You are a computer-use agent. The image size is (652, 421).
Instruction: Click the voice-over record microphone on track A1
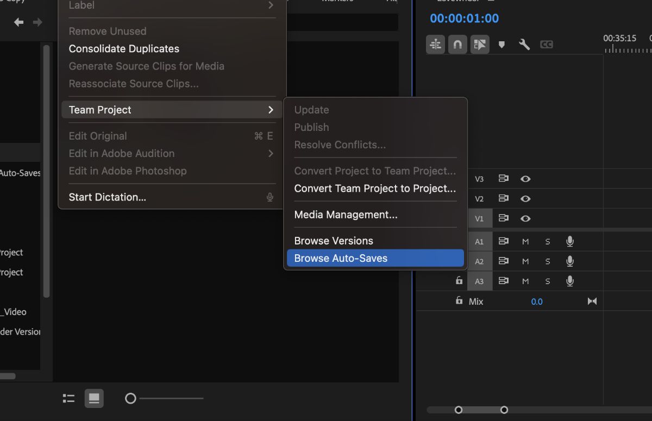pos(569,241)
